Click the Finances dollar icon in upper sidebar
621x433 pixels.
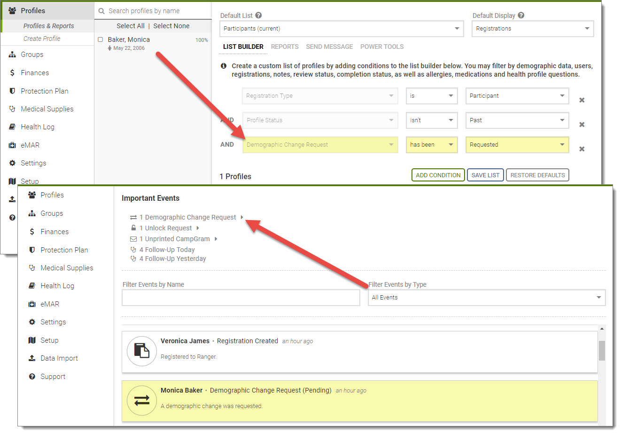click(x=12, y=73)
